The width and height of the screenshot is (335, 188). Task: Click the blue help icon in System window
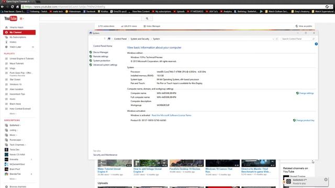(x=316, y=44)
